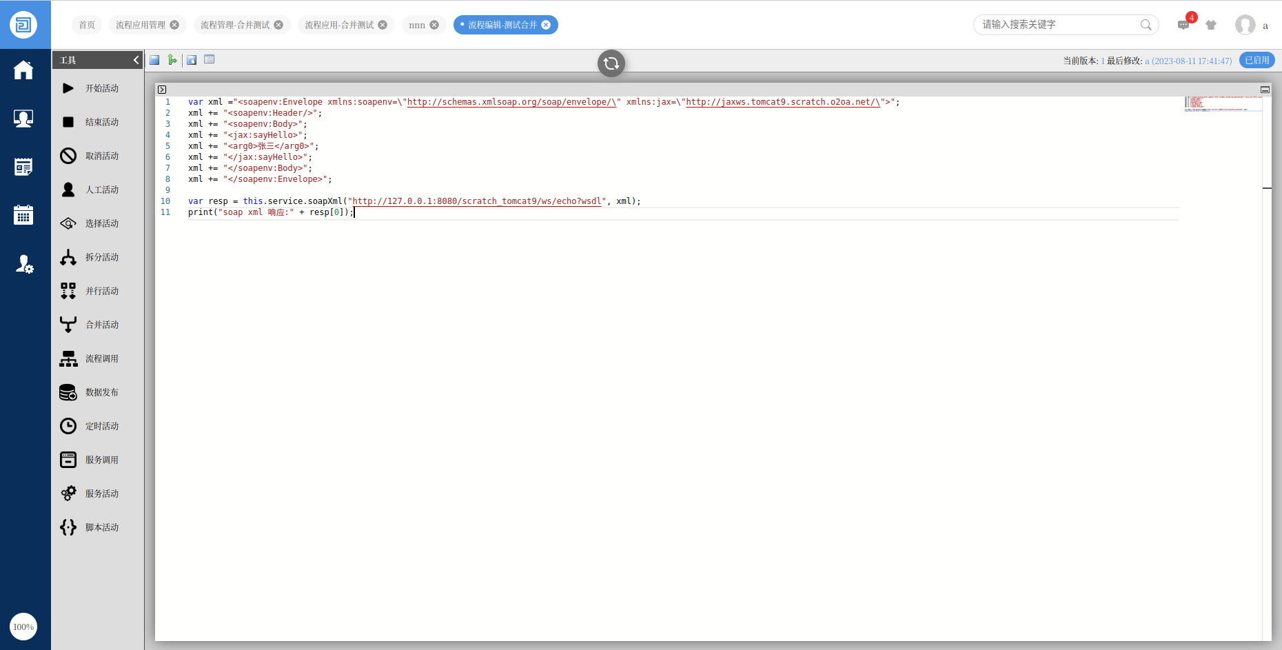
Task: Select the 脚本活动 tool
Action: (x=97, y=527)
